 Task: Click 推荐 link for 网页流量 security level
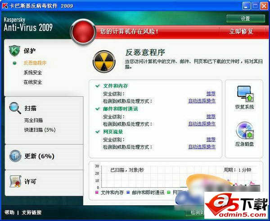point(211,140)
